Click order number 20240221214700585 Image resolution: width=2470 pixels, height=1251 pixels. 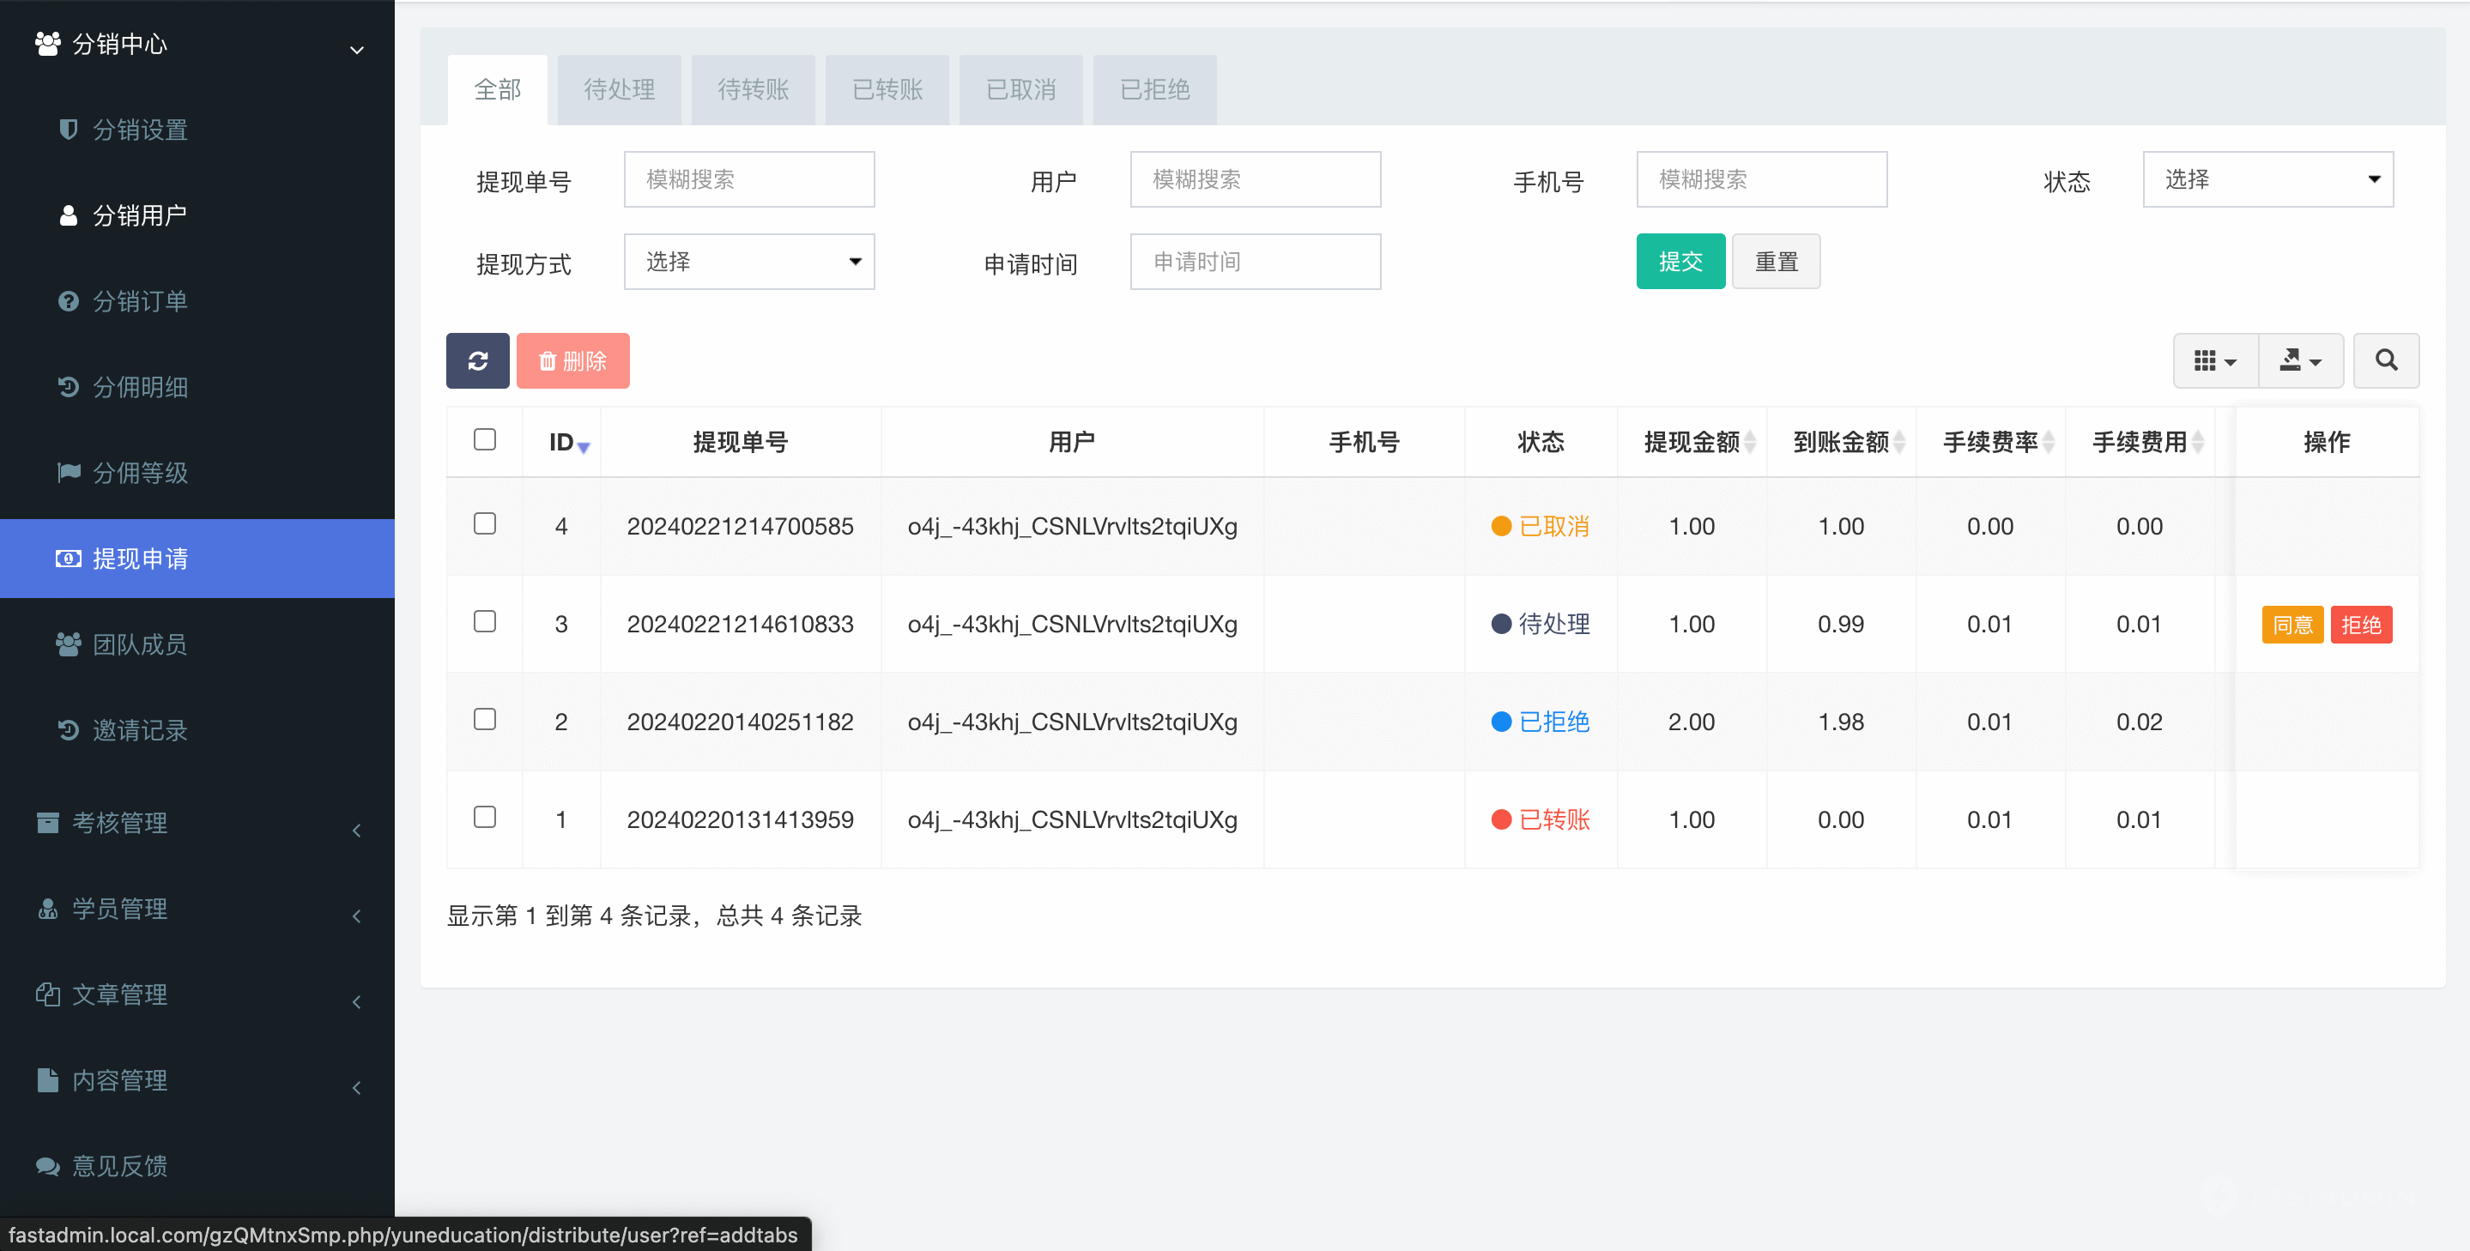(741, 526)
